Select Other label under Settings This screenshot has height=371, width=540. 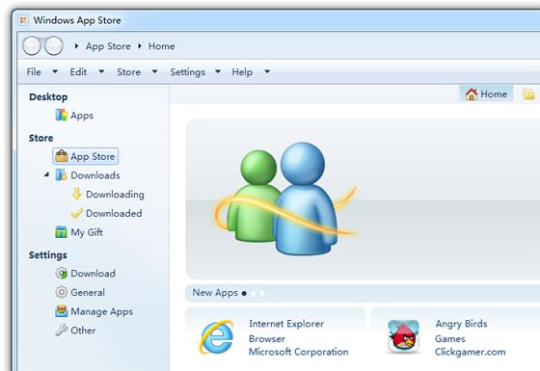tap(83, 331)
